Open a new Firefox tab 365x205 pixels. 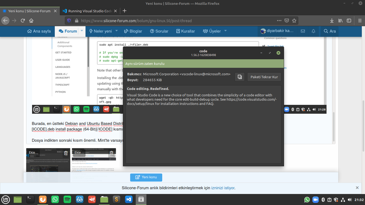(x=124, y=11)
